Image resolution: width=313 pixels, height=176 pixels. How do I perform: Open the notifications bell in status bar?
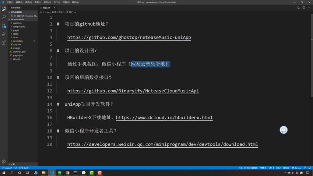click(310, 168)
